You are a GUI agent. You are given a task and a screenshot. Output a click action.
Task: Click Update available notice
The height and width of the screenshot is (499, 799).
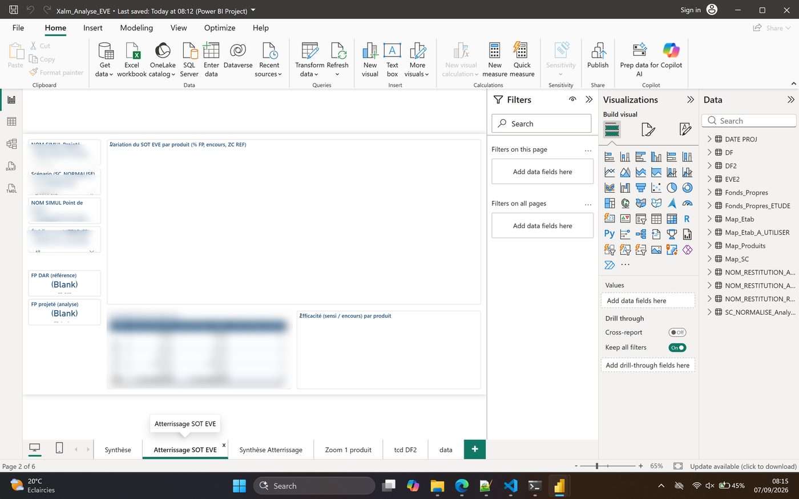[x=743, y=466]
